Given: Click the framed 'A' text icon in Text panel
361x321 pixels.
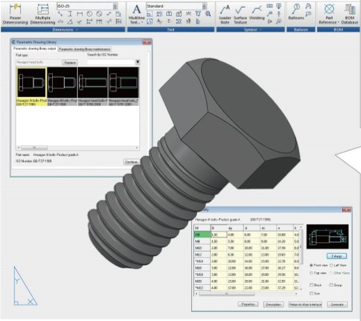Looking at the screenshot, I should point(150,22).
